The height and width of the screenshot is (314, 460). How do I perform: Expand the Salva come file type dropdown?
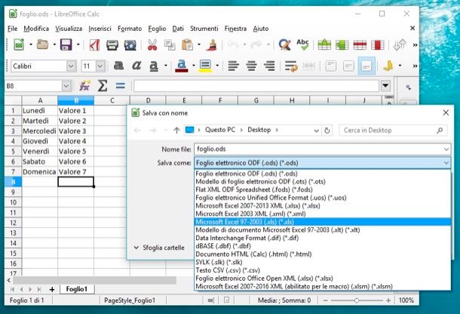(446, 163)
